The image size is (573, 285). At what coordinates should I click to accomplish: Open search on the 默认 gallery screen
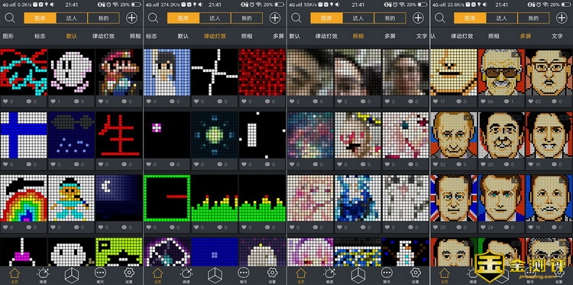click(10, 18)
